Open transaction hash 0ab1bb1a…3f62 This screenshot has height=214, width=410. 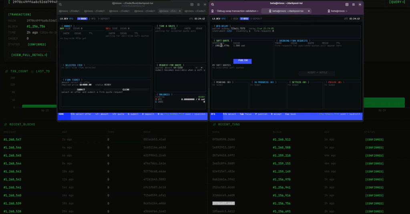tap(223, 180)
